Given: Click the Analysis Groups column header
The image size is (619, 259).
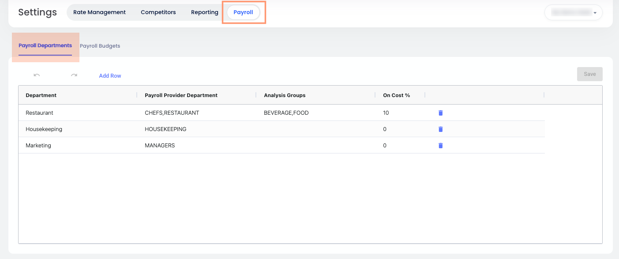Looking at the screenshot, I should point(285,95).
